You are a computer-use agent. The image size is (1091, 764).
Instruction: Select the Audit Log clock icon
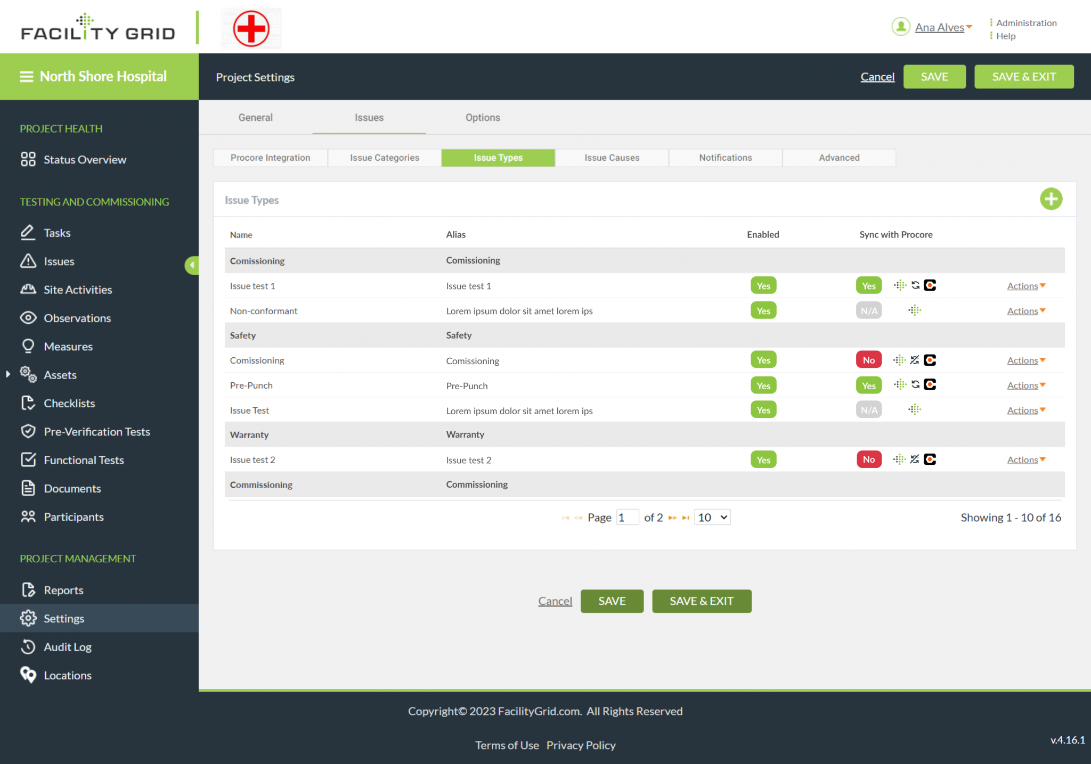[28, 646]
